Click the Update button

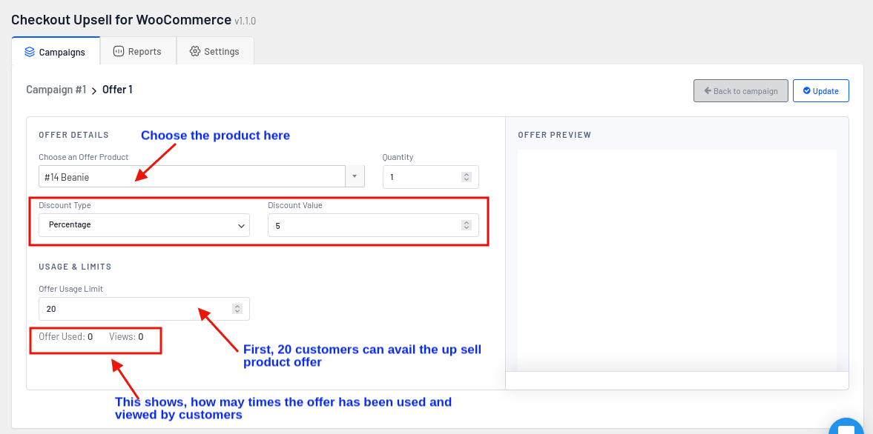click(x=820, y=90)
